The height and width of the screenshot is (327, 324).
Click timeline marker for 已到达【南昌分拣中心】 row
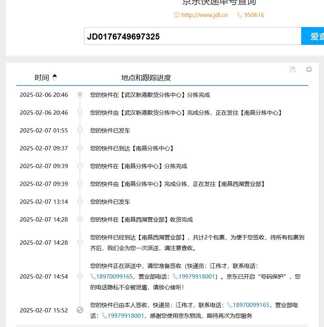click(80, 148)
